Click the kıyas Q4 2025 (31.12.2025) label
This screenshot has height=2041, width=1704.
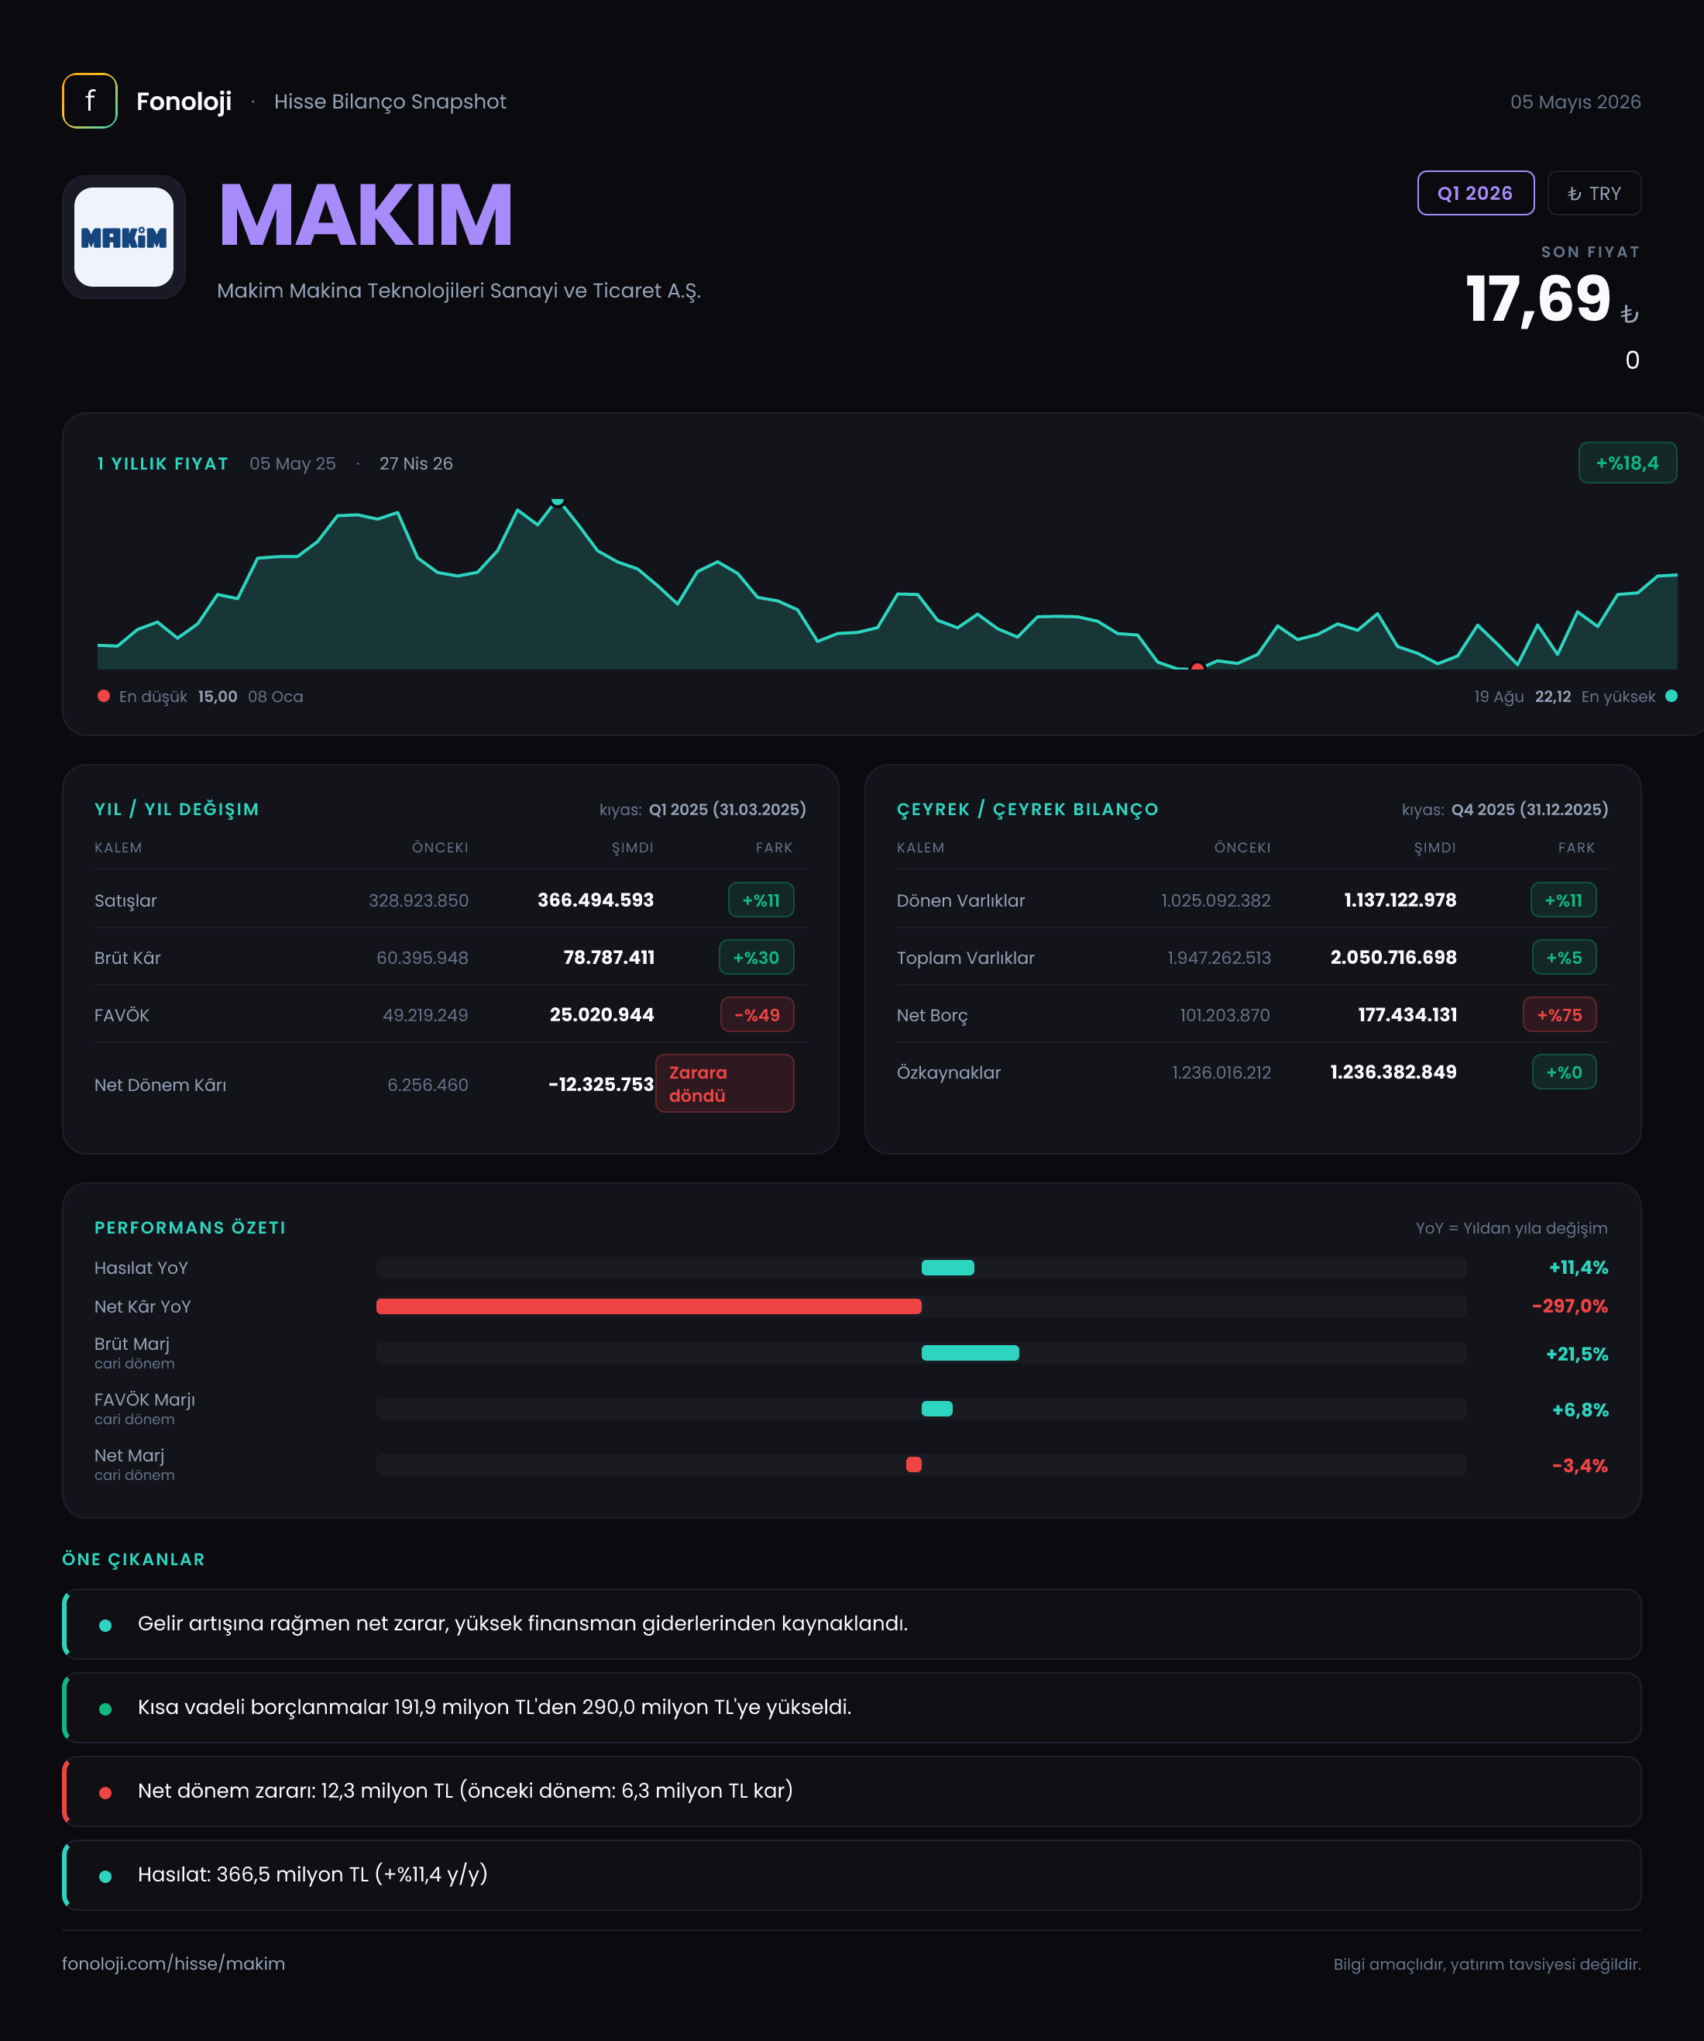(x=1505, y=810)
